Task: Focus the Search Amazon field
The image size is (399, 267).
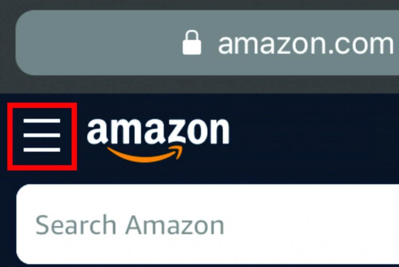Action: 208,224
